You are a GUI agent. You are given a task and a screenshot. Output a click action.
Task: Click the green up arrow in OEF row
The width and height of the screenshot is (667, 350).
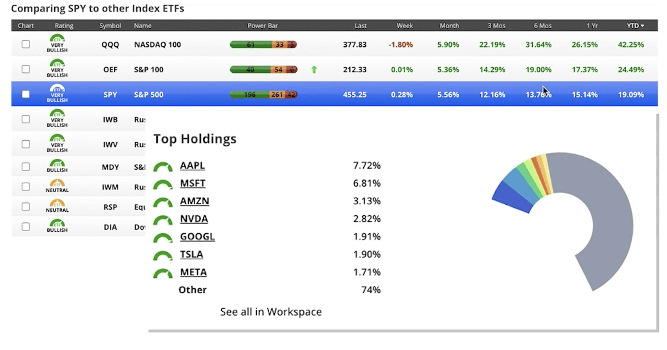pos(314,70)
